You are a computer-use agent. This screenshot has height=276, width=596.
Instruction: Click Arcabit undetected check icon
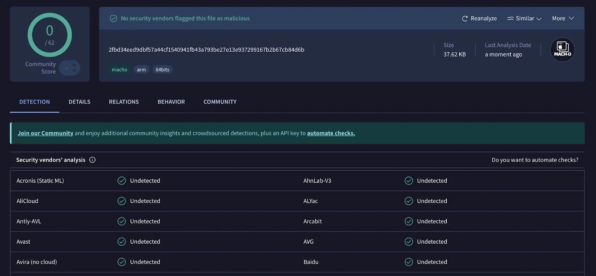(x=409, y=221)
